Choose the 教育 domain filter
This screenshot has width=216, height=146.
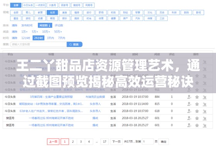(40, 12)
